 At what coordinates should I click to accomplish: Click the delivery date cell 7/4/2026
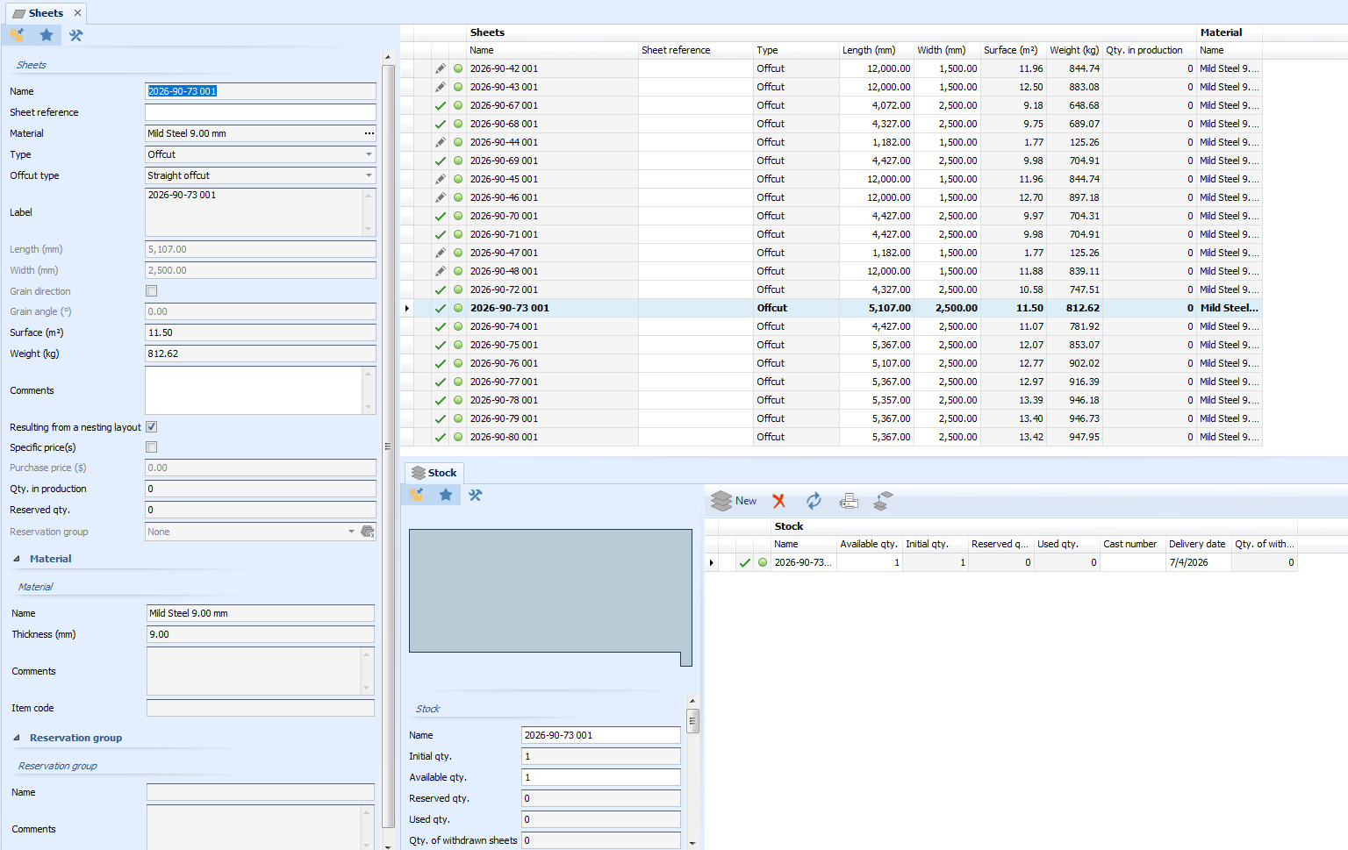(1199, 562)
